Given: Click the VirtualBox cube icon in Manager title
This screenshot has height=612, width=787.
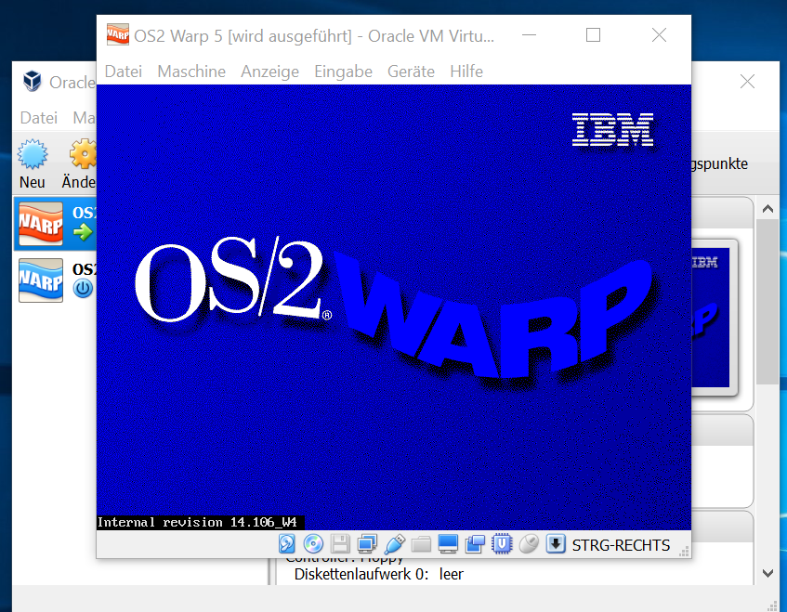Looking at the screenshot, I should point(33,81).
